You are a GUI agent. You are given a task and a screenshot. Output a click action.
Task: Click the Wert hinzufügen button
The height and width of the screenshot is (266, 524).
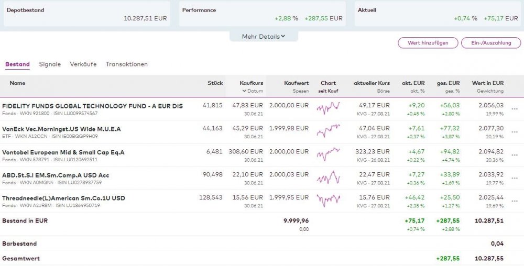(x=428, y=43)
